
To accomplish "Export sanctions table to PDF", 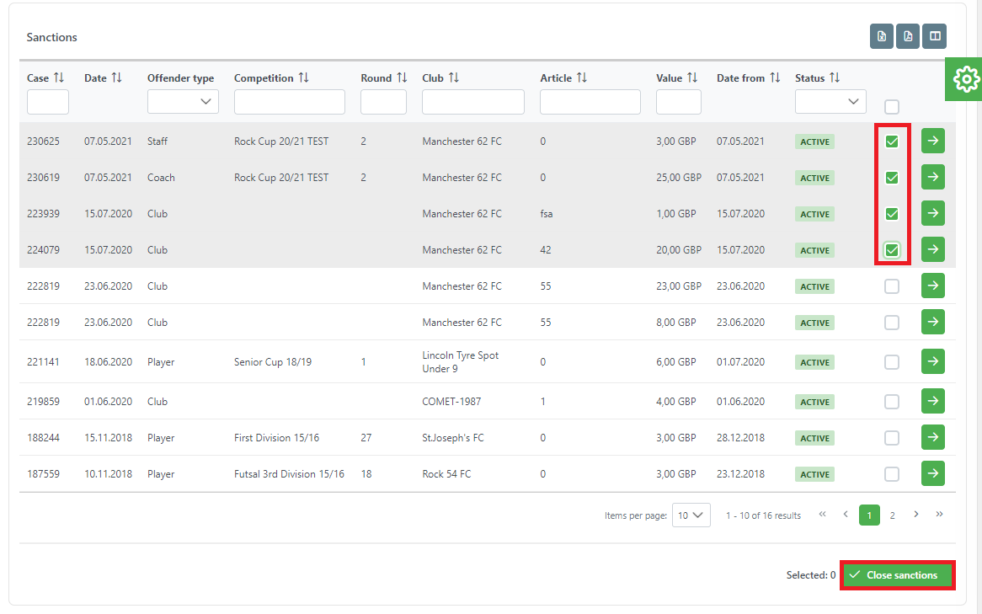I will [x=908, y=36].
